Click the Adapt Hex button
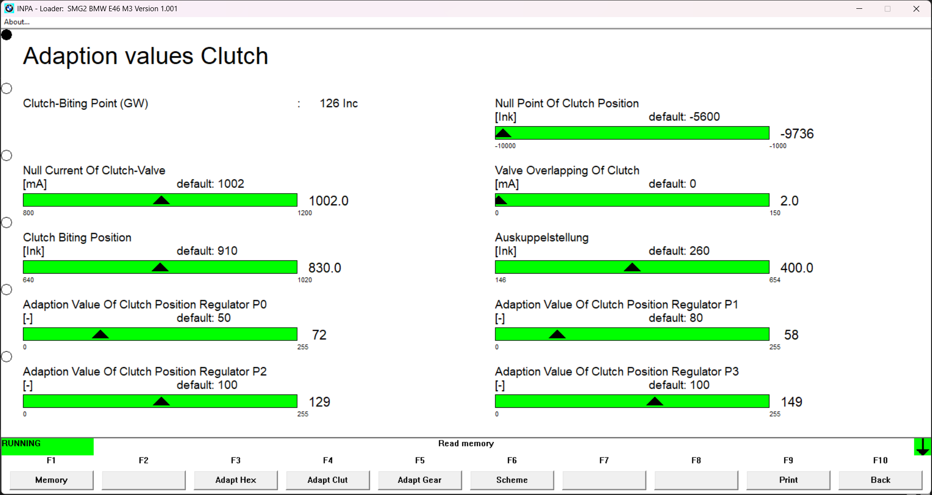This screenshot has width=932, height=495. [236, 480]
